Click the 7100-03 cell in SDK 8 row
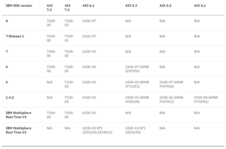The image size is (226, 149). click(x=69, y=23)
